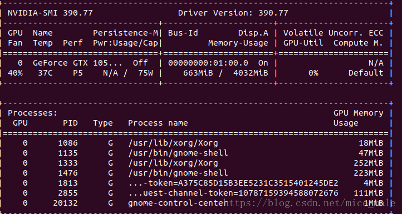Click /usr/bin/gnome-shell for PID 1476
The height and width of the screenshot is (214, 402).
(178, 173)
